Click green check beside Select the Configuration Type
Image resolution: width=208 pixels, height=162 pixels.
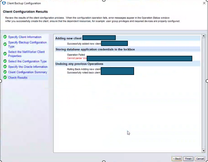[x=5, y=61]
